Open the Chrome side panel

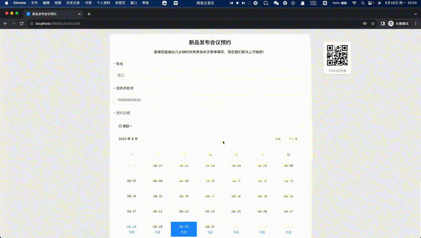(383, 24)
